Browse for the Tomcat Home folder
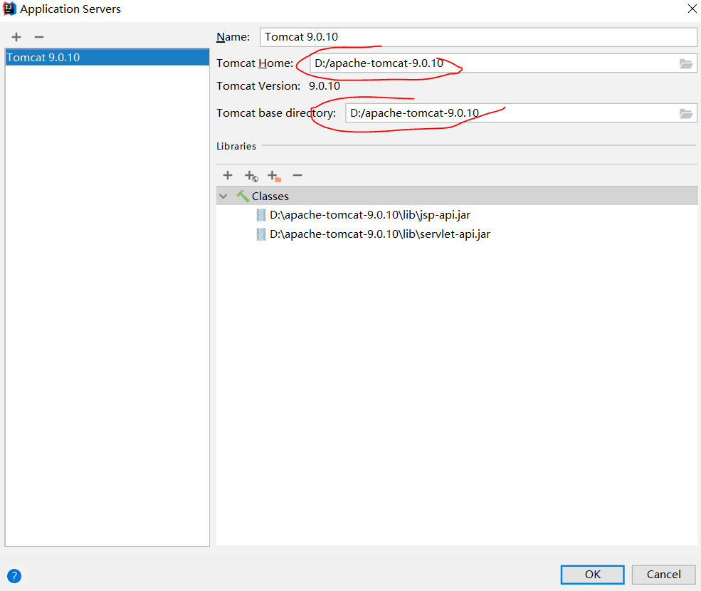This screenshot has width=701, height=591. (x=686, y=64)
